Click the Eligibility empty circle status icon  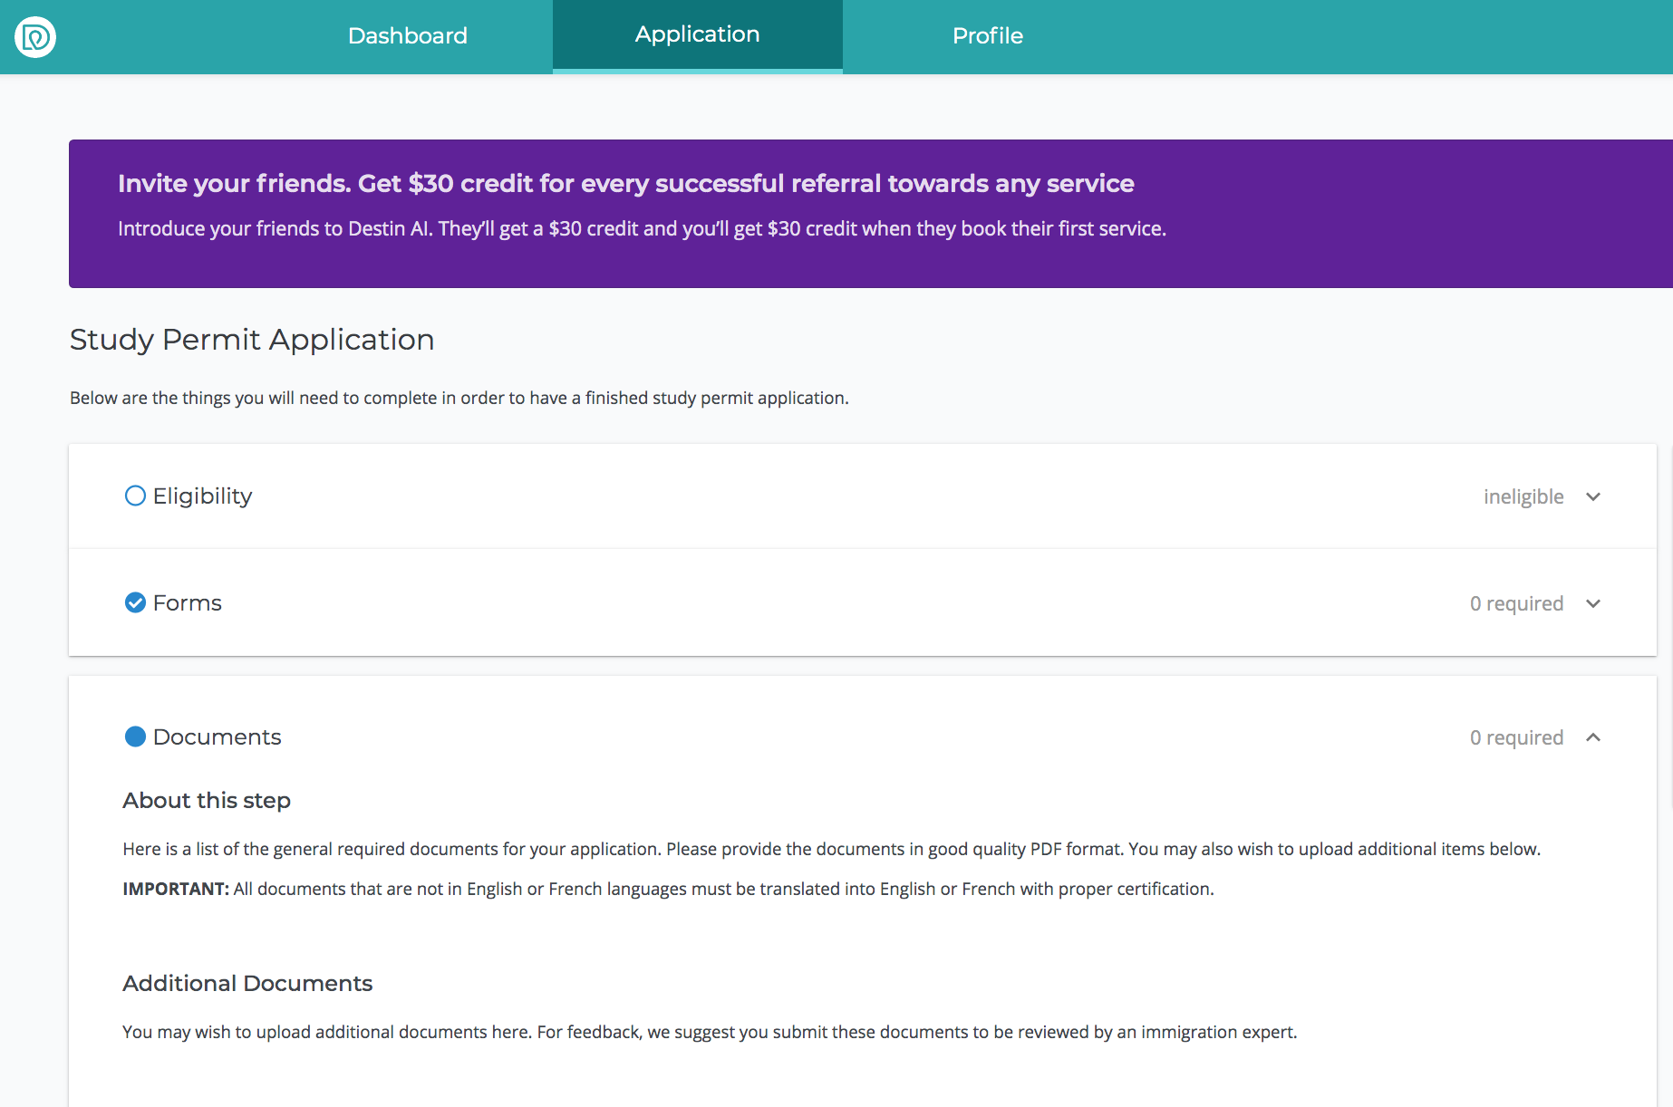135,496
